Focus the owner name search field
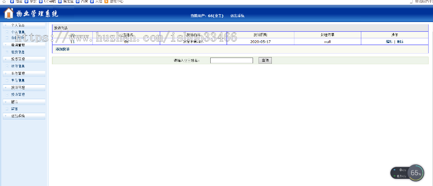Image resolution: width=433 pixels, height=186 pixels. (x=231, y=60)
